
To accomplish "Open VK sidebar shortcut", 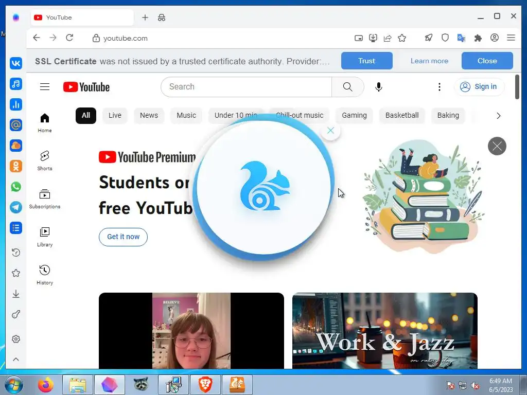I will 16,63.
